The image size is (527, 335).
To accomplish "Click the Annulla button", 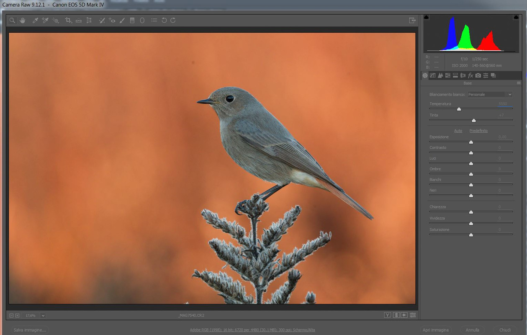I will click(473, 330).
